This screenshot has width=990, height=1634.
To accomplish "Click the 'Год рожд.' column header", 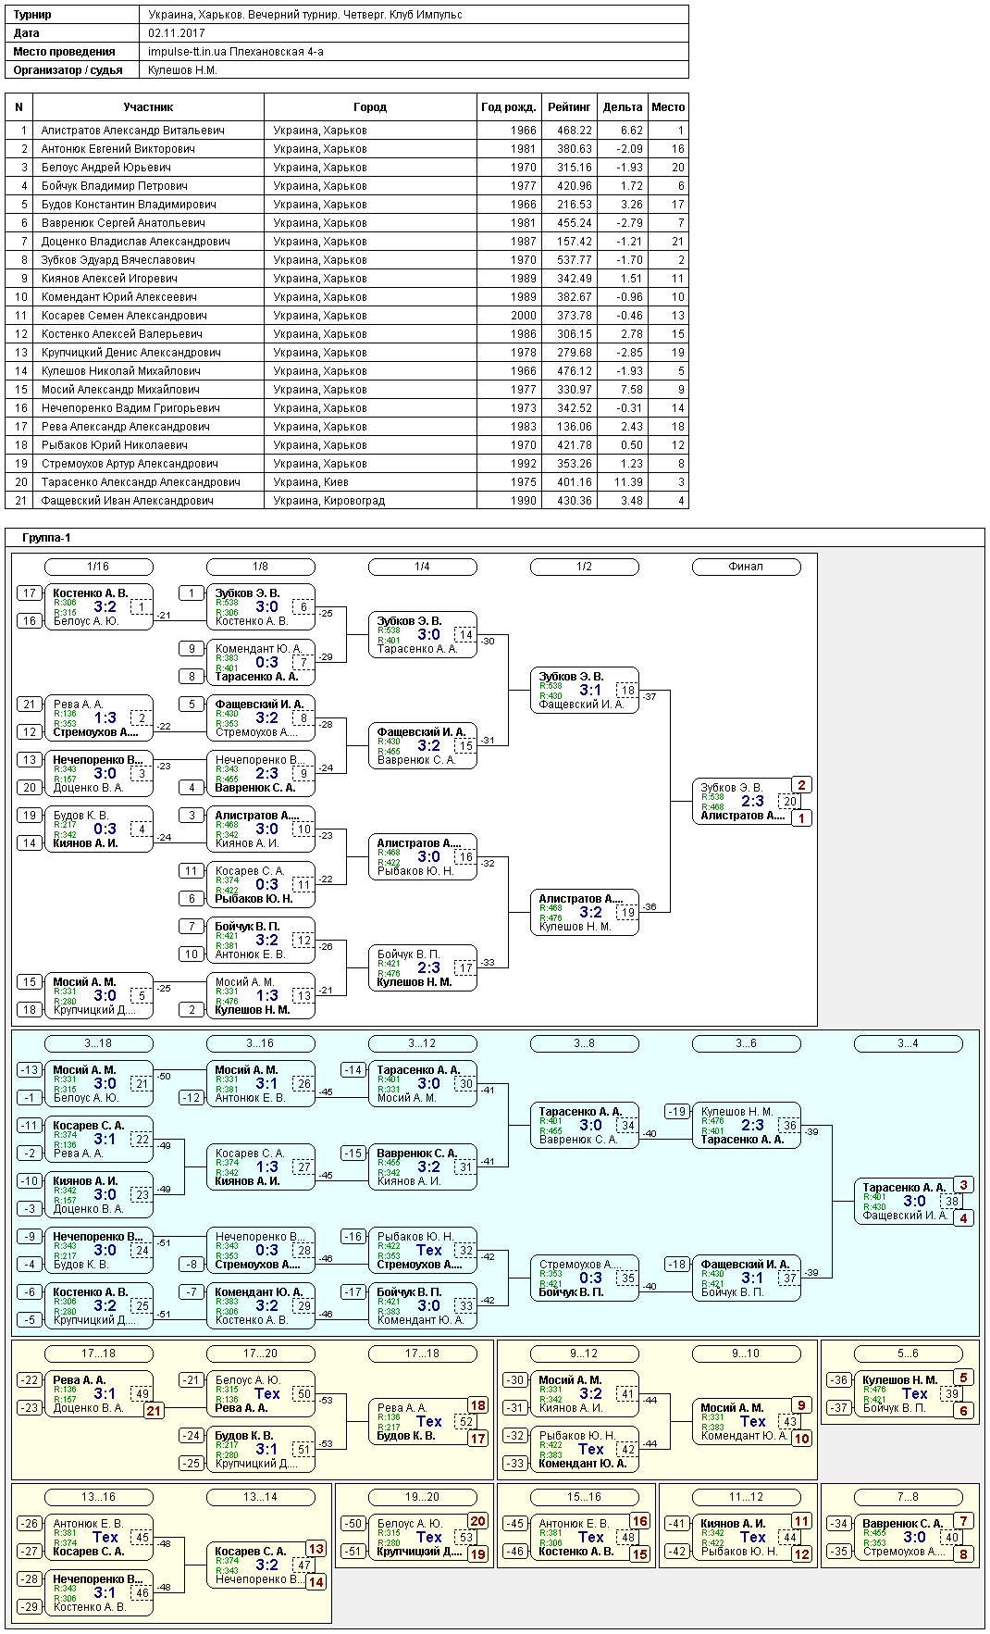I will 509,107.
